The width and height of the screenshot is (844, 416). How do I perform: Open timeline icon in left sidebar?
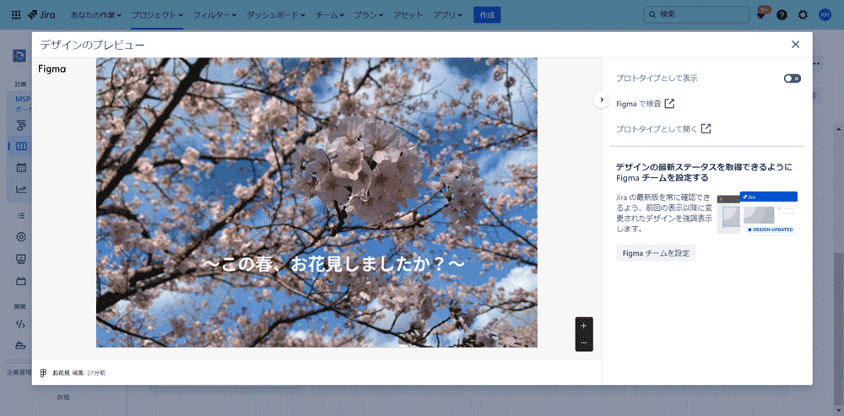[22, 125]
